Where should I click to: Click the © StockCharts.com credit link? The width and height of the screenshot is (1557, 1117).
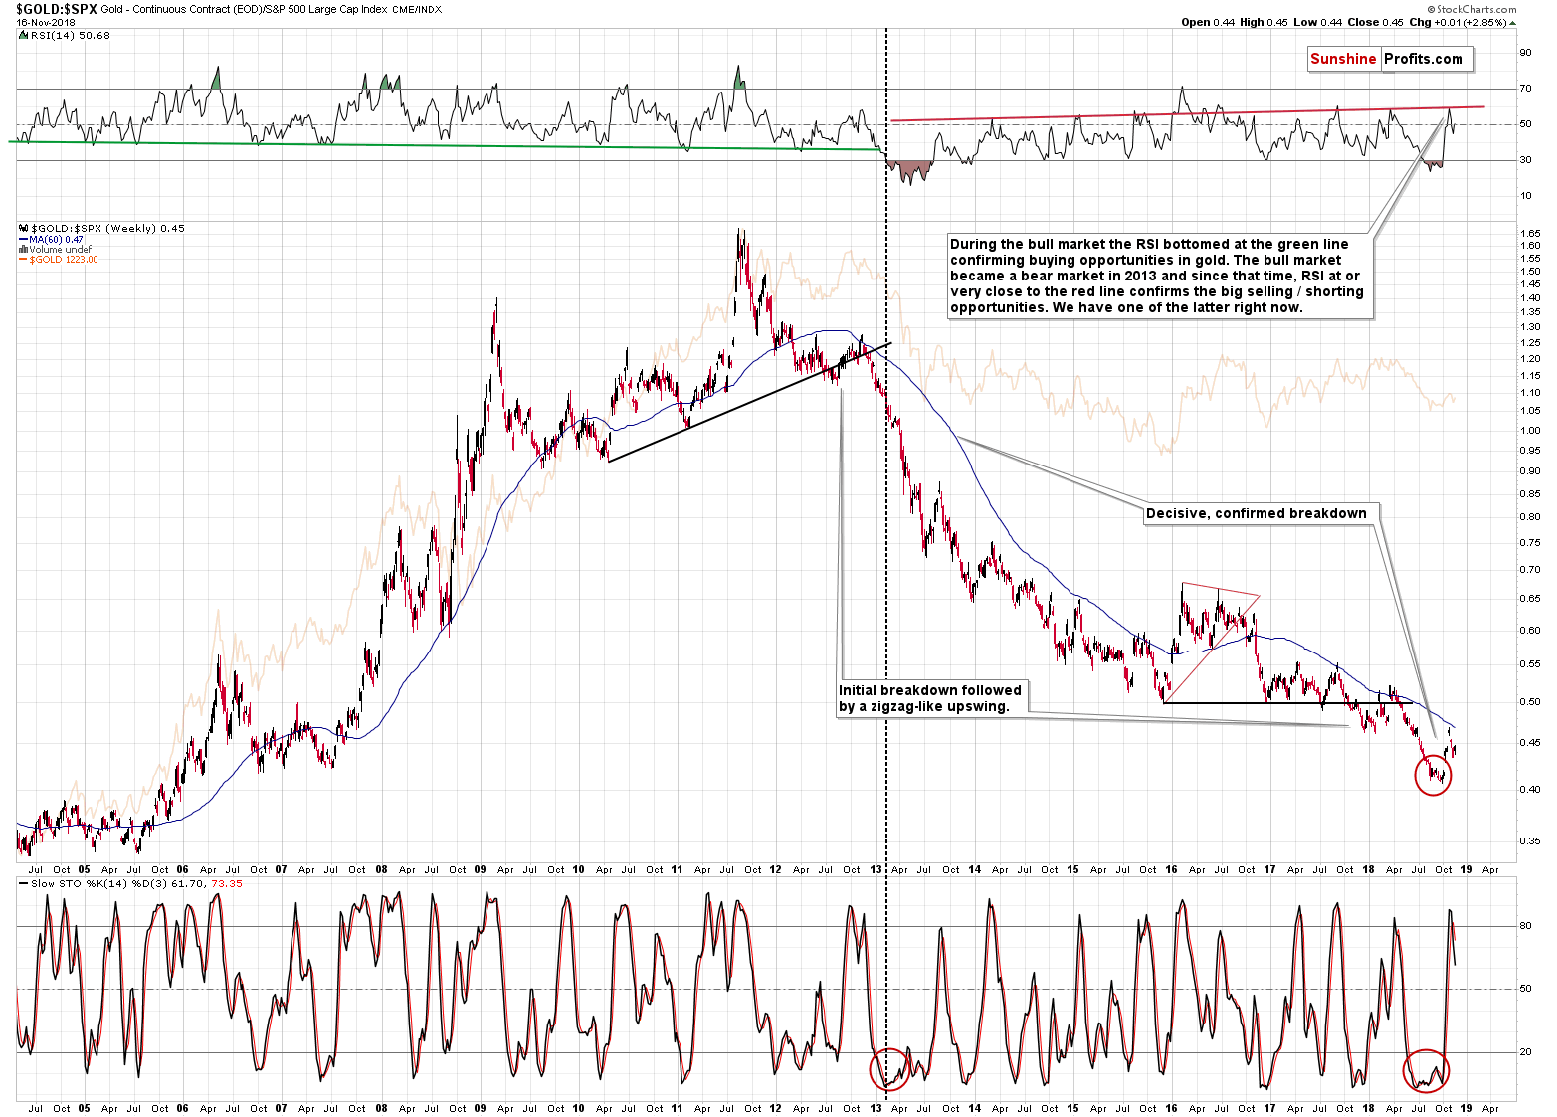point(1470,9)
